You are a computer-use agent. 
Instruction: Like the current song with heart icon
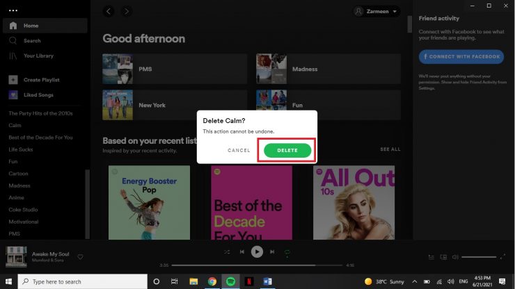click(x=80, y=257)
